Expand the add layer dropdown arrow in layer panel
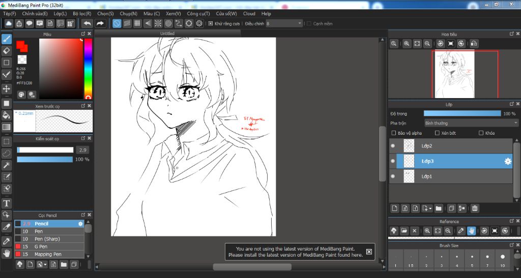This screenshot has width=521, height=278. pyautogui.click(x=430, y=209)
